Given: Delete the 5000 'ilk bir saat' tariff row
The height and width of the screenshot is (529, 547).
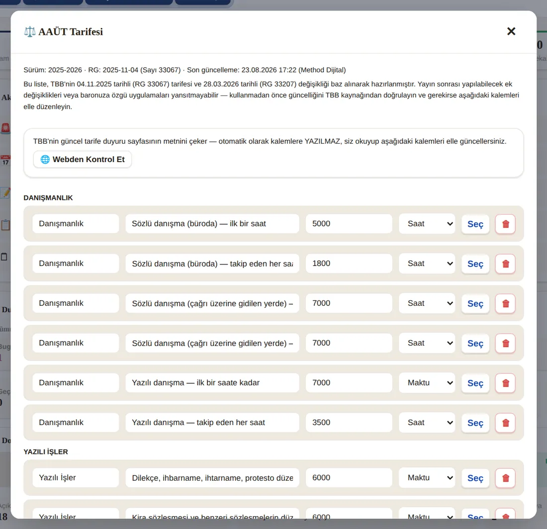Looking at the screenshot, I should (x=505, y=224).
